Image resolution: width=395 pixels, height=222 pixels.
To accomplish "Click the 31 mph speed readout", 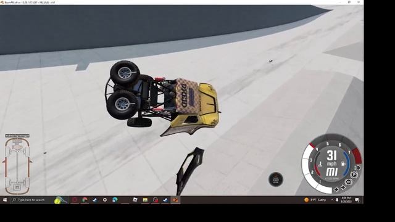I will pyautogui.click(x=332, y=158).
